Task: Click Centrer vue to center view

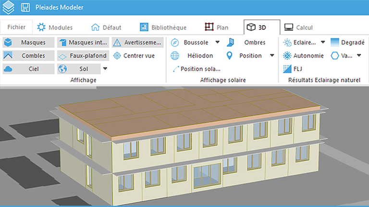Action: (x=134, y=56)
